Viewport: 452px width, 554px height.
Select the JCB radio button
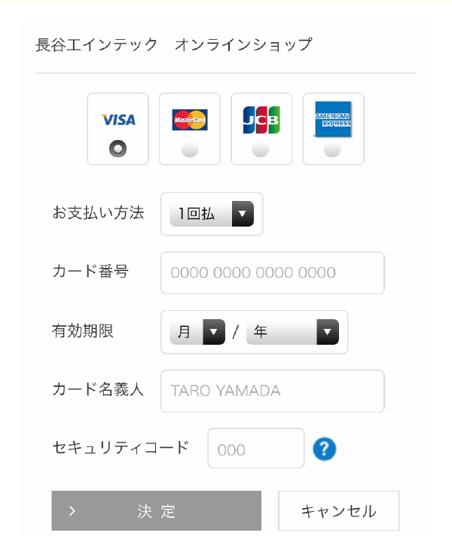click(261, 149)
